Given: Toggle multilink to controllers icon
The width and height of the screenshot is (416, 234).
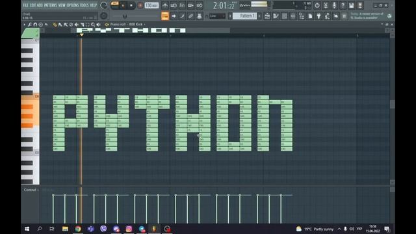Looking at the screenshot, I should [x=200, y=16].
